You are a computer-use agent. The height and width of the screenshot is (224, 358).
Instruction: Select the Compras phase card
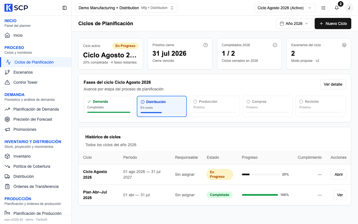268,106
